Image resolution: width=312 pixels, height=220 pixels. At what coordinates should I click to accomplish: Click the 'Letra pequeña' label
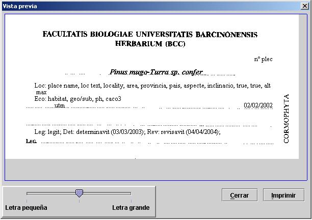27,208
